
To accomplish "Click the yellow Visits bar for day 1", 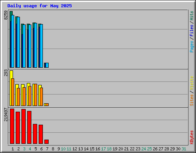I will pyautogui.click(x=11, y=88).
